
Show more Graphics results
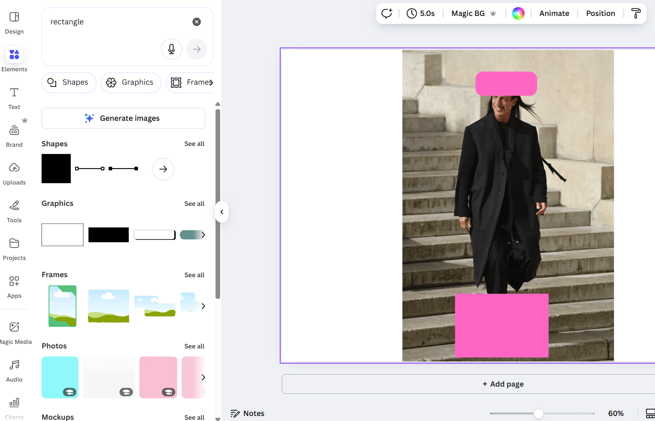coord(203,235)
